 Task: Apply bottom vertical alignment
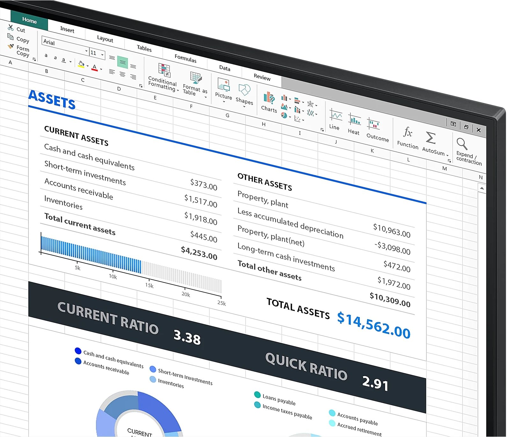click(x=133, y=66)
